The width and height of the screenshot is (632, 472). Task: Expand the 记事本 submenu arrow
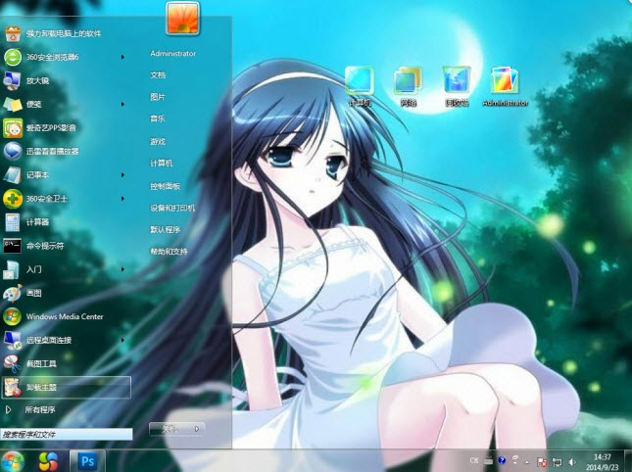(x=122, y=174)
